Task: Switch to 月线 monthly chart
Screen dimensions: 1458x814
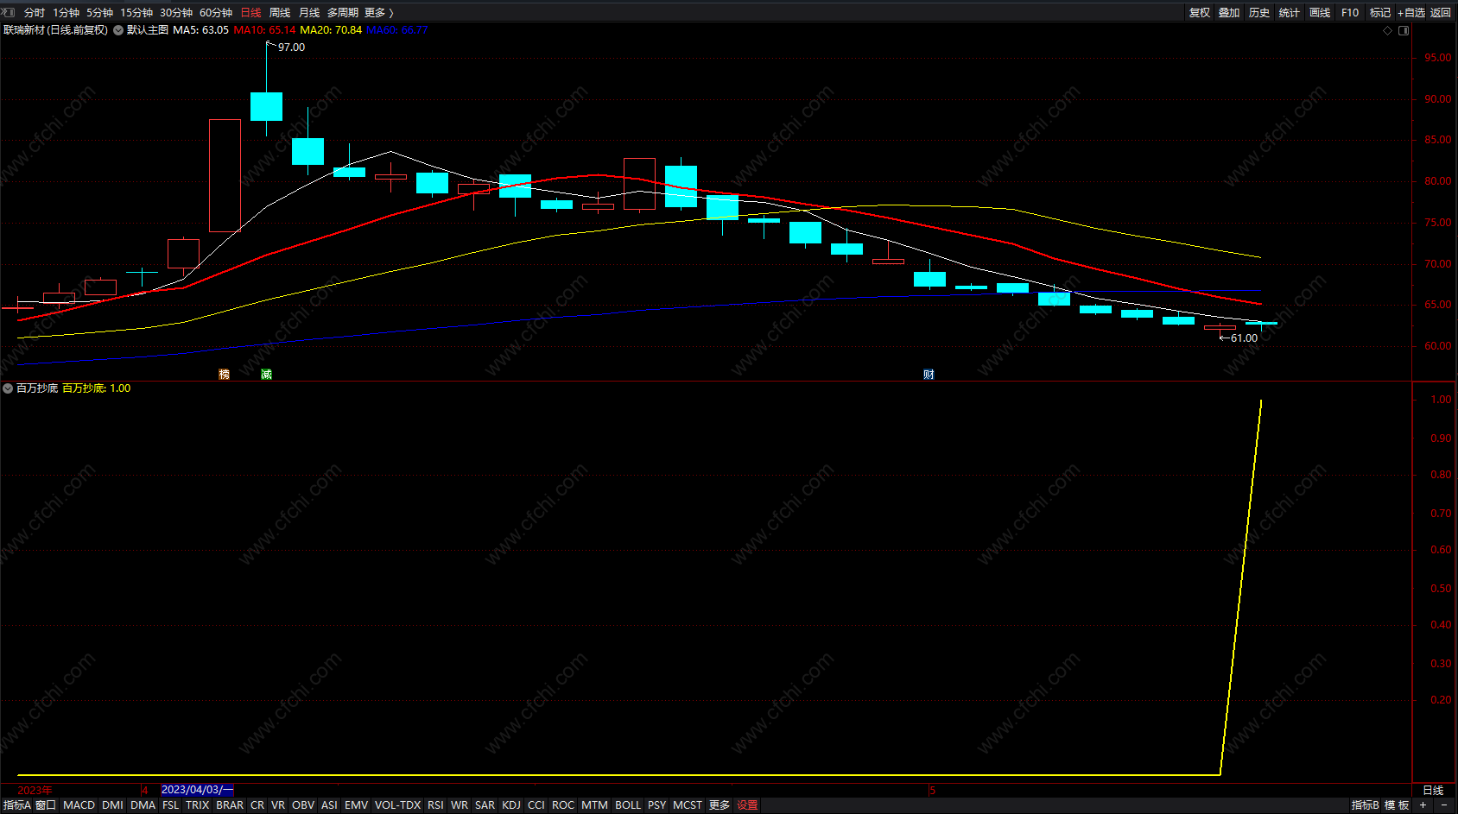Action: click(309, 12)
